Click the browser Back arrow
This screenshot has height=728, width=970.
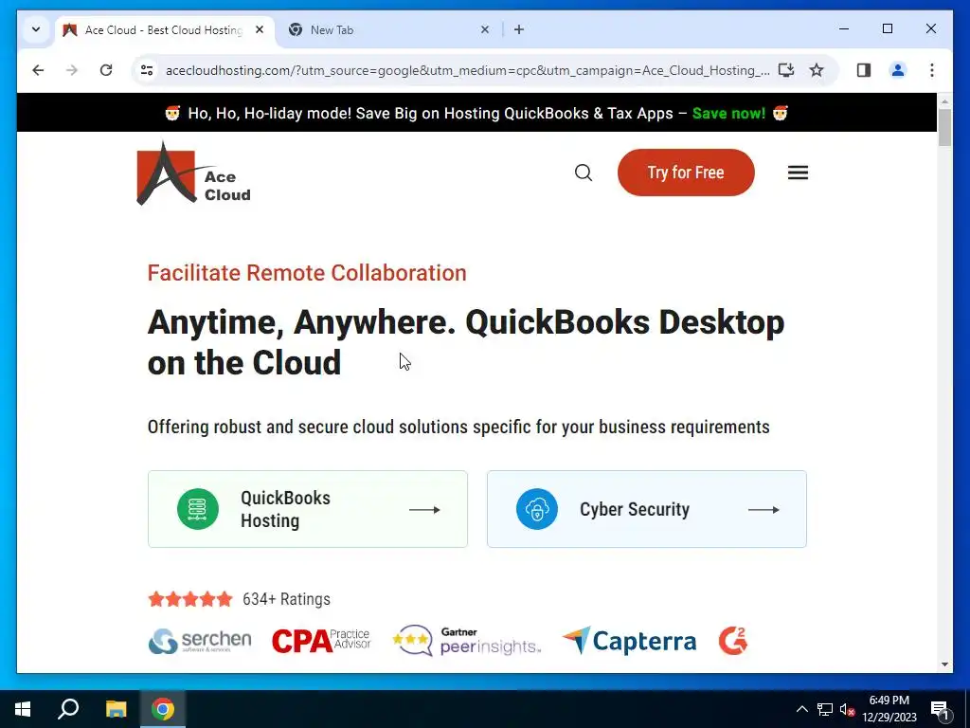click(x=38, y=70)
